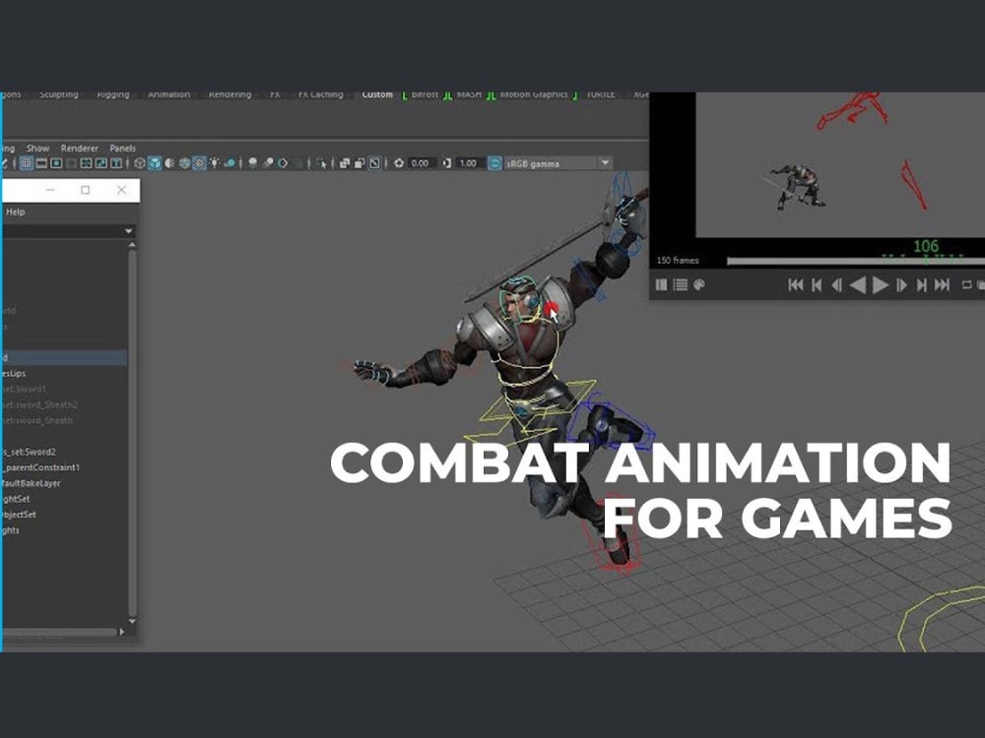Click the Use All Lights lightbulb icon

click(215, 163)
